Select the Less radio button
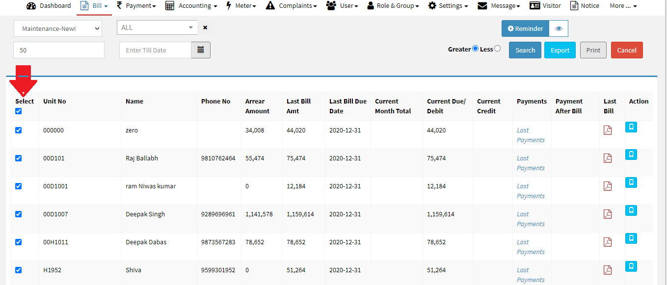Screen dimensions: 667x285 click(x=498, y=49)
